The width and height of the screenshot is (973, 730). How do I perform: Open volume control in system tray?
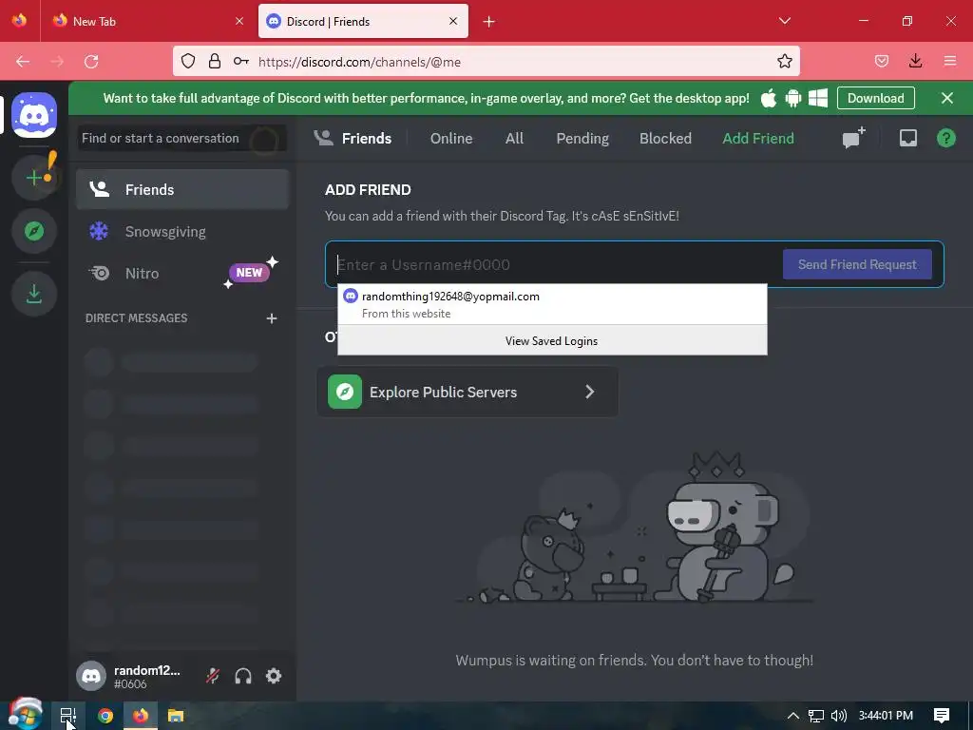pos(838,716)
